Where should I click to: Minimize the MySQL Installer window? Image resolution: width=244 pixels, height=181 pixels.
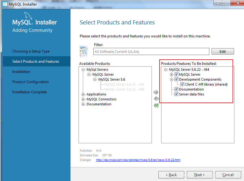(218, 3)
